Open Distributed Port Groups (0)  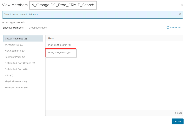[20, 63]
